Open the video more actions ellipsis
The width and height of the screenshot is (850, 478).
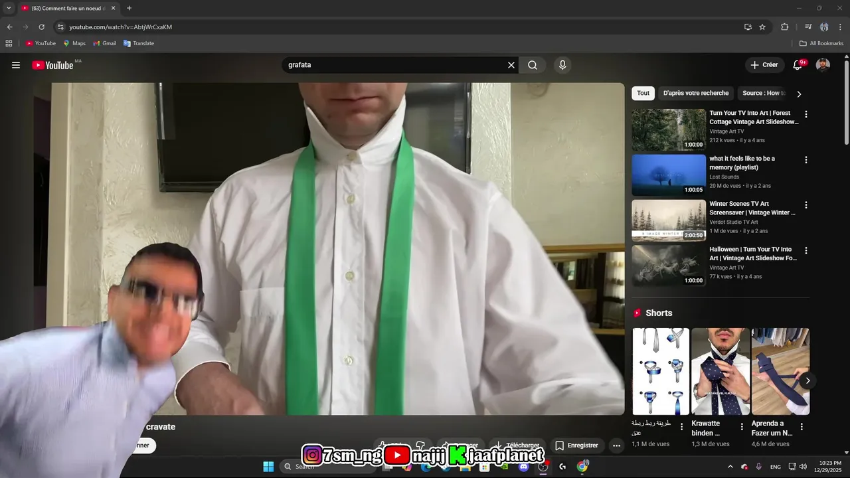coord(616,445)
